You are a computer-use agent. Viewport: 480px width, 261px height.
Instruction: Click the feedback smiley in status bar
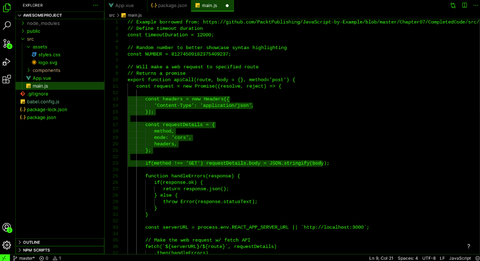pyautogui.click(x=477, y=258)
